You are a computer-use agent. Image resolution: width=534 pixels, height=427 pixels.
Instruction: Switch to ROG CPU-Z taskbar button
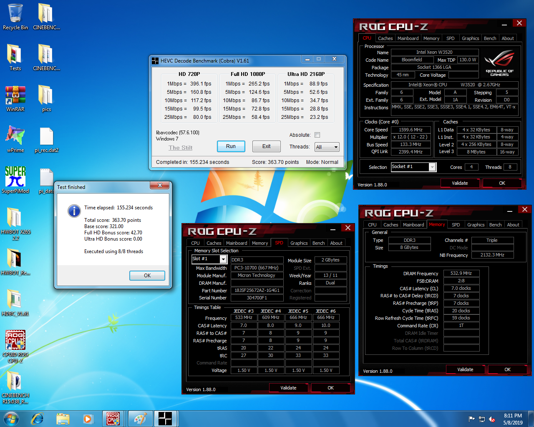[113, 419]
